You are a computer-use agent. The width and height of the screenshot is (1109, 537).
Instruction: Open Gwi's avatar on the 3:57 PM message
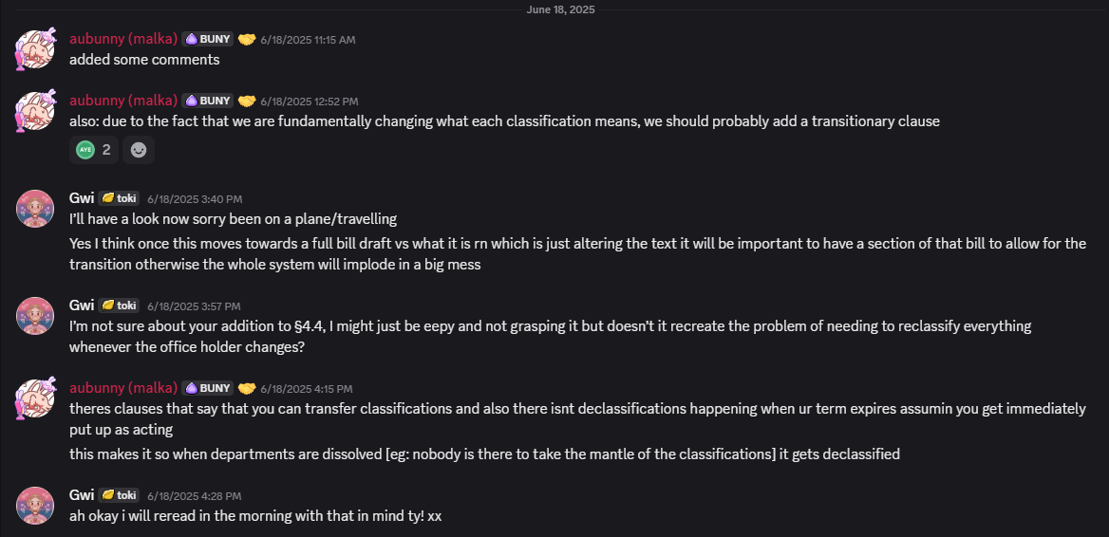pyautogui.click(x=35, y=315)
